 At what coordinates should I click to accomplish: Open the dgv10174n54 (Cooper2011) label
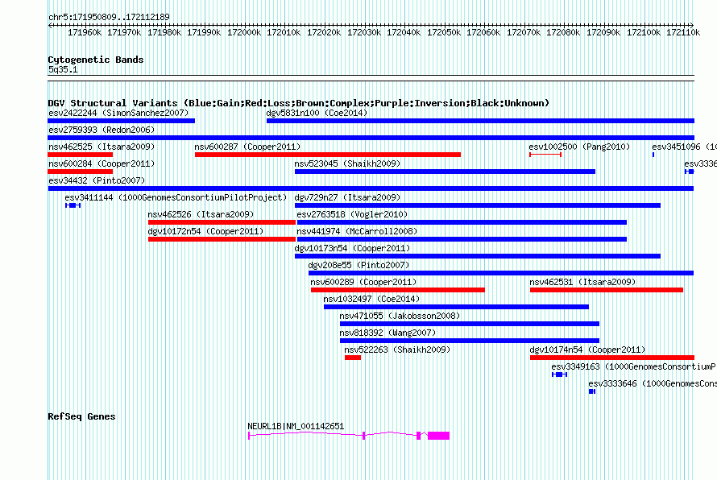[x=587, y=350]
